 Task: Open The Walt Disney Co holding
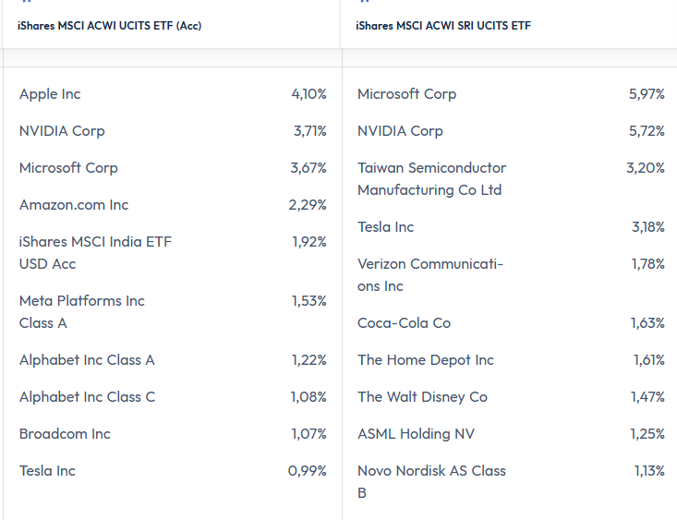(422, 397)
